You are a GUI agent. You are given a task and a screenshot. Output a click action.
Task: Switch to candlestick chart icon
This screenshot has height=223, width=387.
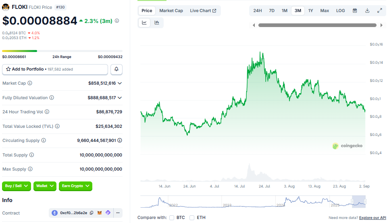click(157, 23)
